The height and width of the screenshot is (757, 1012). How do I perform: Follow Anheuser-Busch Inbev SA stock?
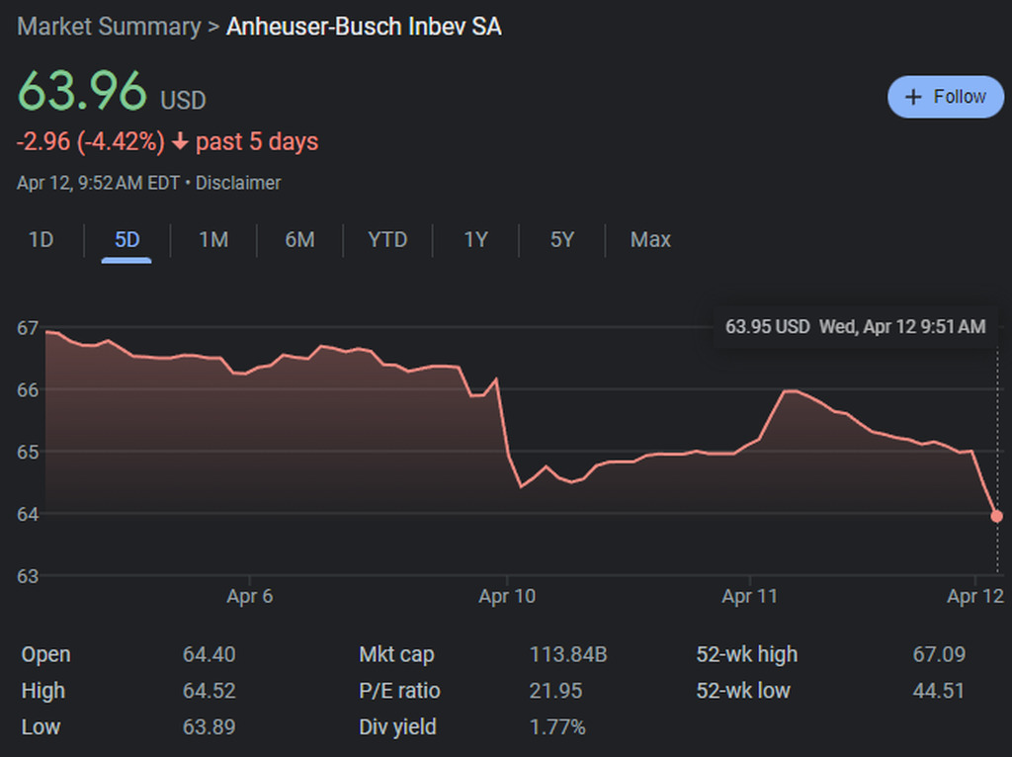[946, 97]
